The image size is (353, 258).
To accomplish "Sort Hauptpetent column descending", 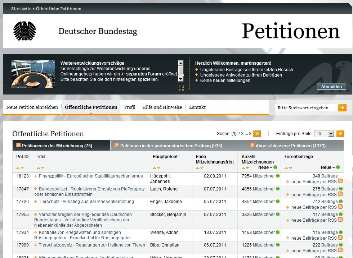I will (x=159, y=168).
